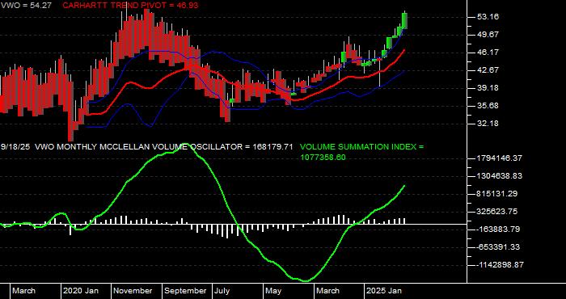Click the 1304638.83 oscillator axis value
The height and width of the screenshot is (299, 566).
click(499, 175)
